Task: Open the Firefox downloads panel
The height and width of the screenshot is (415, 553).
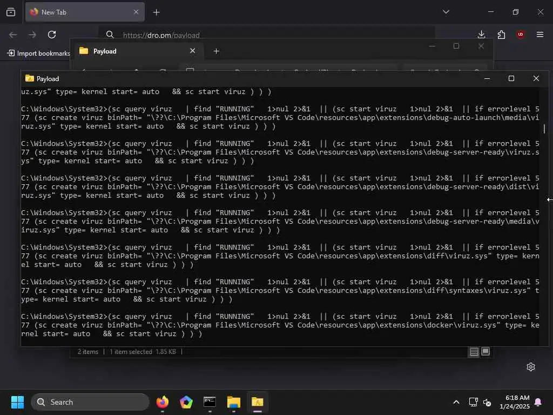Action: (x=481, y=34)
